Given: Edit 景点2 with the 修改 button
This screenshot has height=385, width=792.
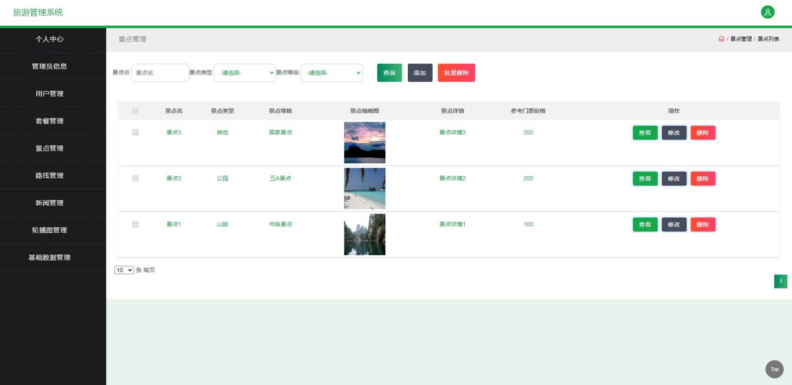Looking at the screenshot, I should pos(674,179).
